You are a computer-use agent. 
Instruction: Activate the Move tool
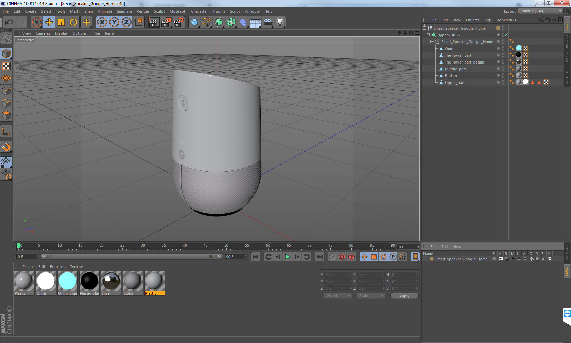coord(49,22)
